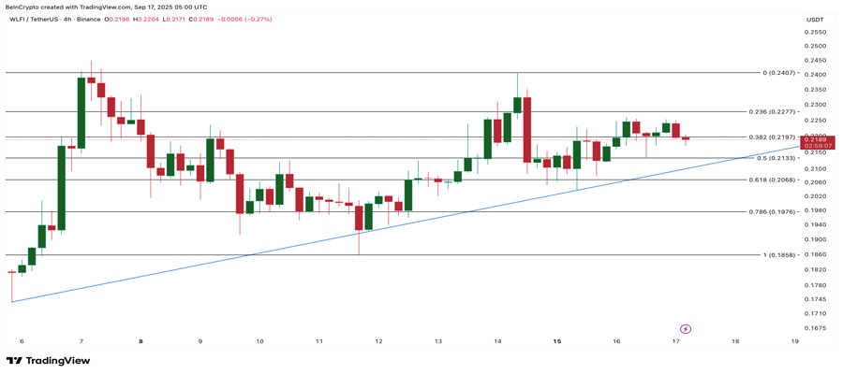The image size is (843, 374).
Task: Select the 0.618 (0.2068) Fibonacci label
Action: [x=774, y=180]
